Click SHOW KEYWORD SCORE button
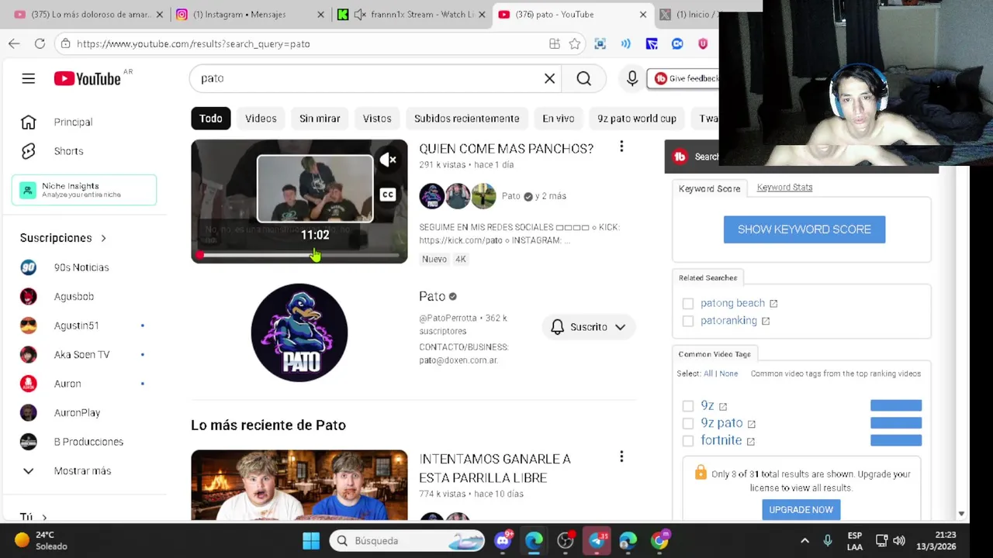993x558 pixels. (x=804, y=229)
